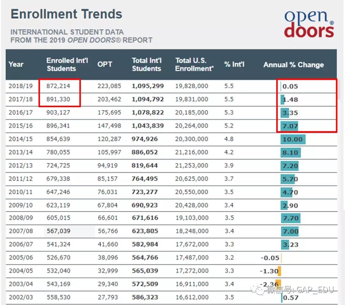
Task: Click the 2002/03 year cell
Action: click(x=21, y=297)
